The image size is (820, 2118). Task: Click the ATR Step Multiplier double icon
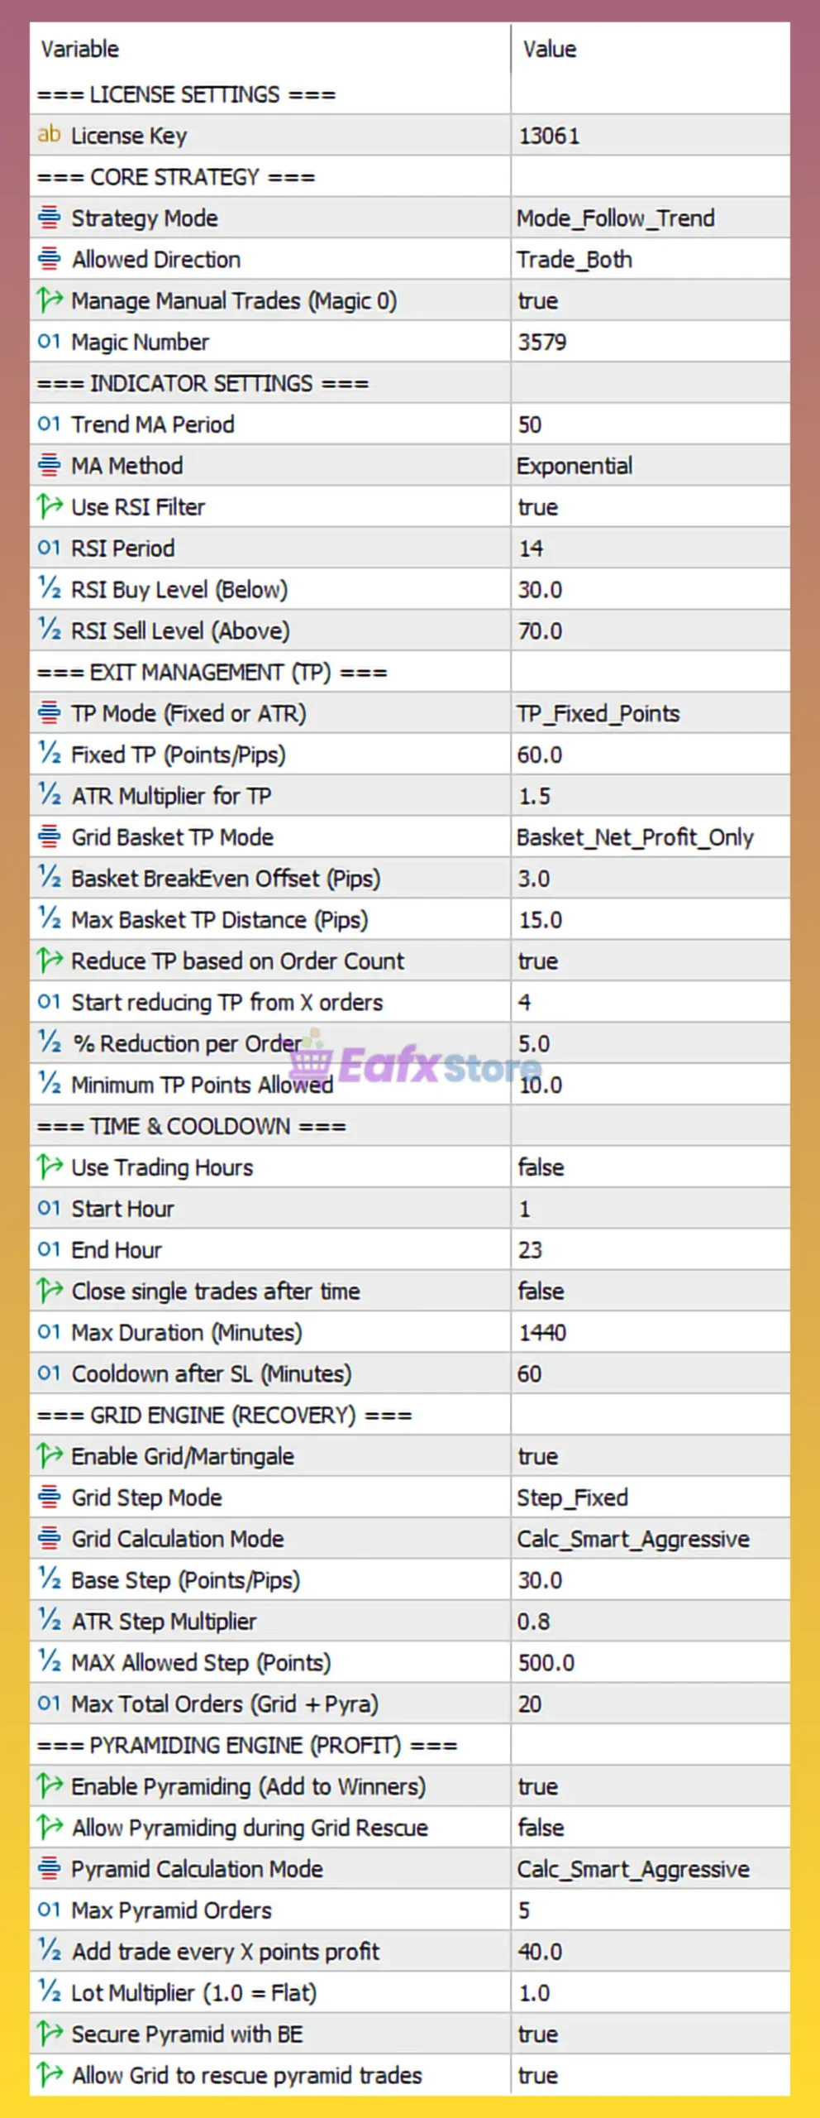(49, 1621)
